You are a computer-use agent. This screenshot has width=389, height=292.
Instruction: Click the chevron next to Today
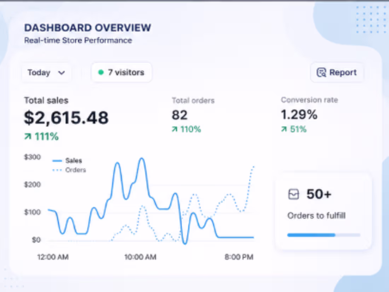click(x=61, y=73)
